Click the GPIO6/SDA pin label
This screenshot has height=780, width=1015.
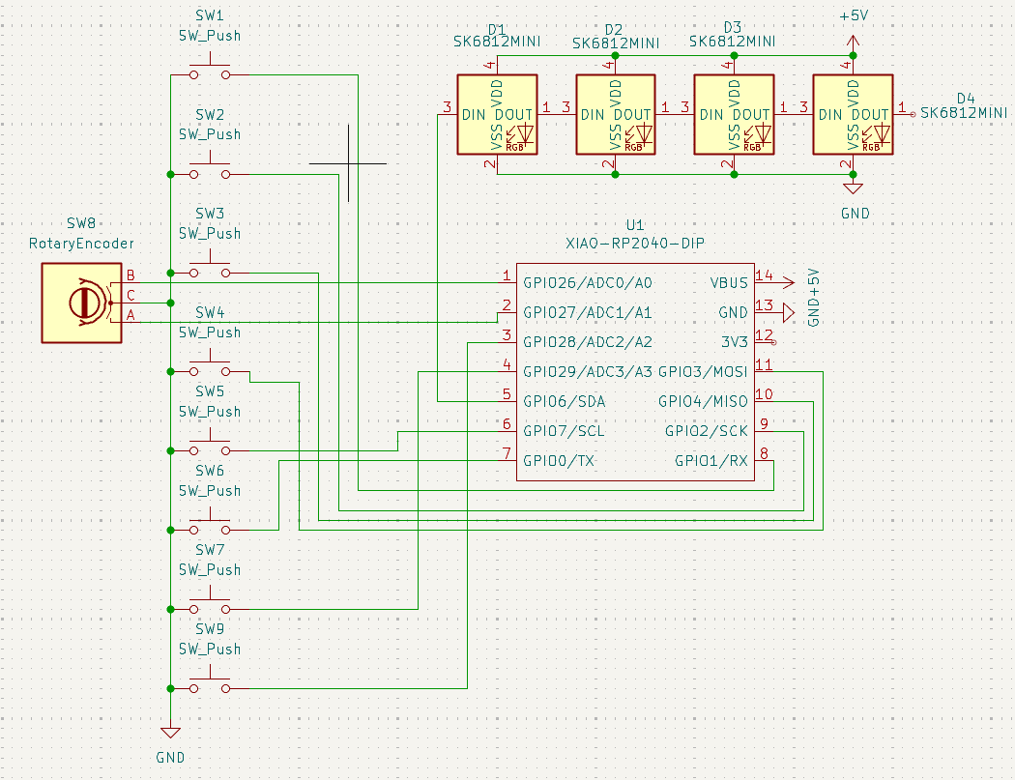(564, 401)
